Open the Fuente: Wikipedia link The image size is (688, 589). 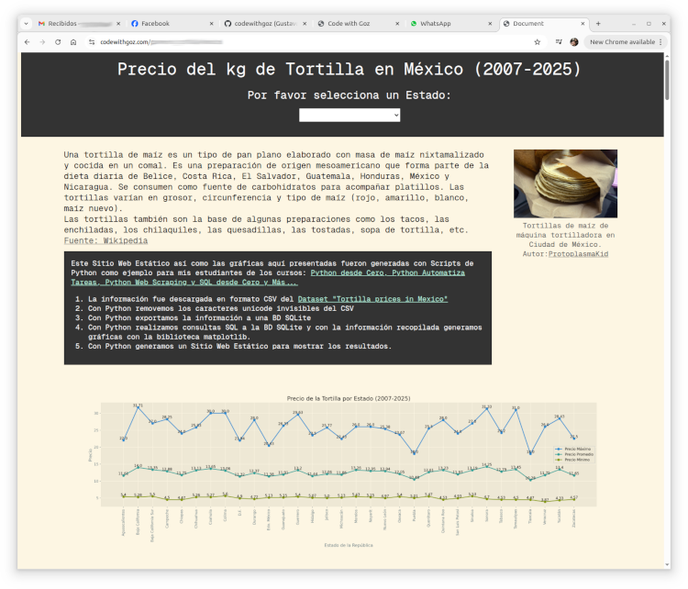(105, 241)
